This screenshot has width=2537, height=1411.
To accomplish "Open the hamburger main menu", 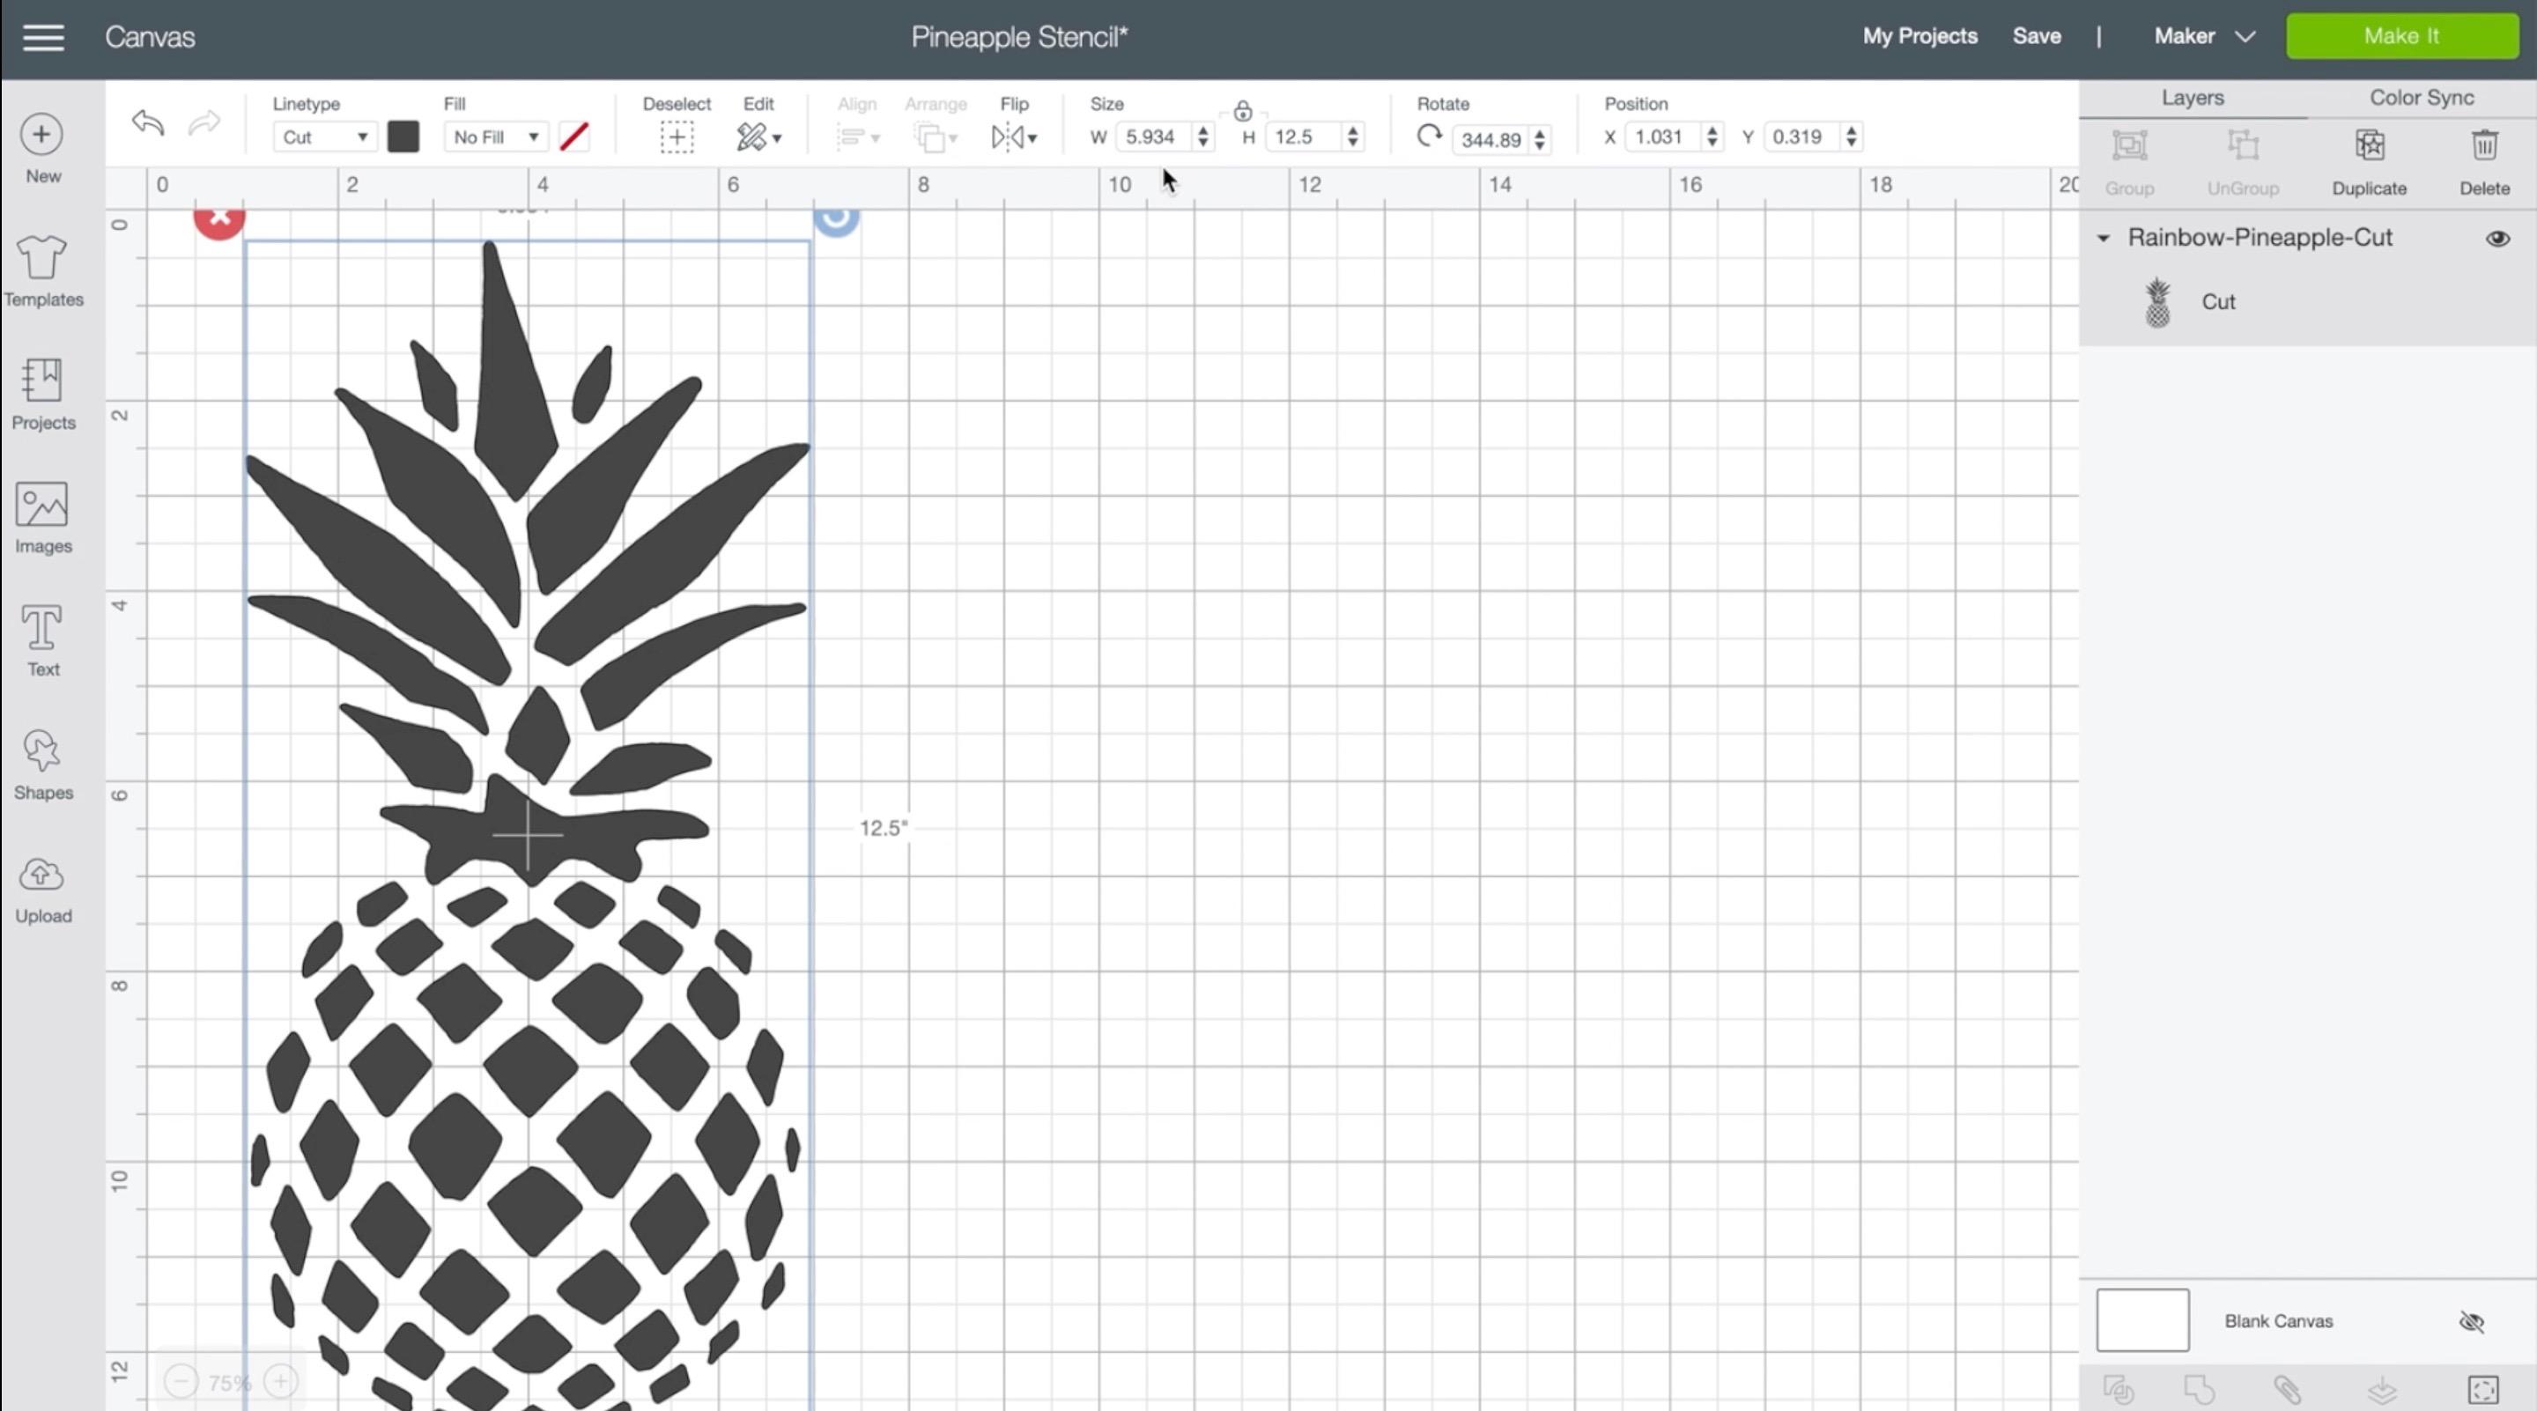I will pyautogui.click(x=43, y=37).
